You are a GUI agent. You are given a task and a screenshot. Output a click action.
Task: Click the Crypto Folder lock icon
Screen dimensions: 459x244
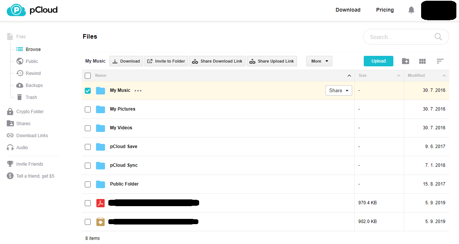(x=10, y=112)
